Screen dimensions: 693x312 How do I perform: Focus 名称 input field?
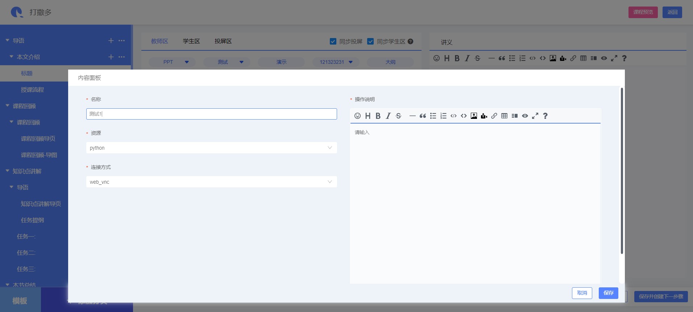click(x=212, y=114)
